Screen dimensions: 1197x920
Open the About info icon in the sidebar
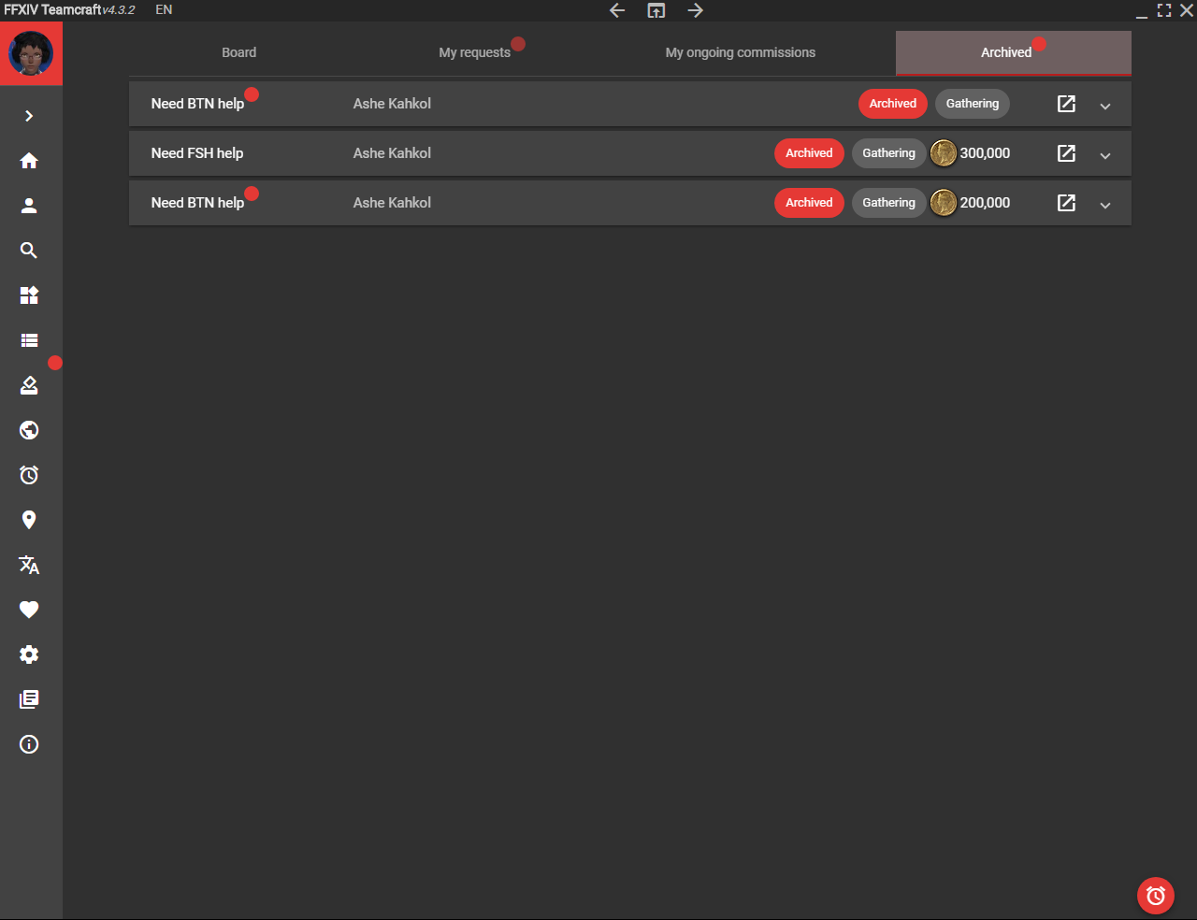point(29,744)
